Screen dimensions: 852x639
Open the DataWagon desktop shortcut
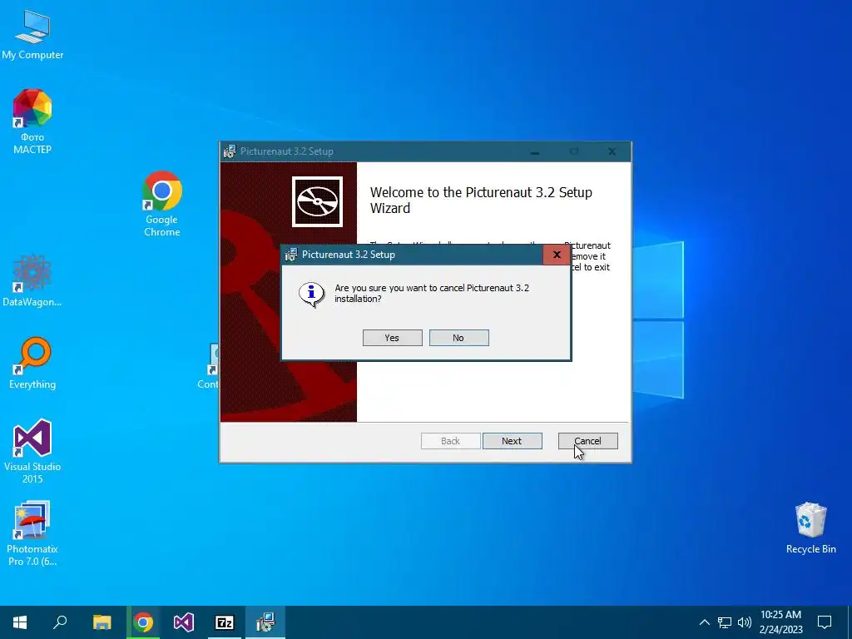click(x=32, y=280)
